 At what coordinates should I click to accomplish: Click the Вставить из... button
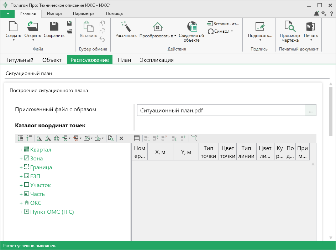point(223,24)
